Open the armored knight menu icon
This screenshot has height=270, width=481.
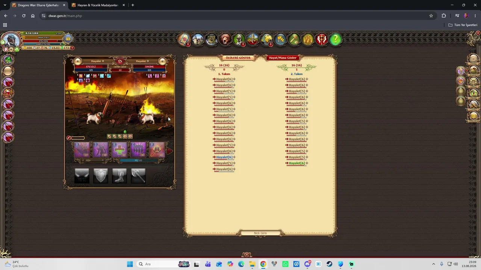click(x=239, y=39)
